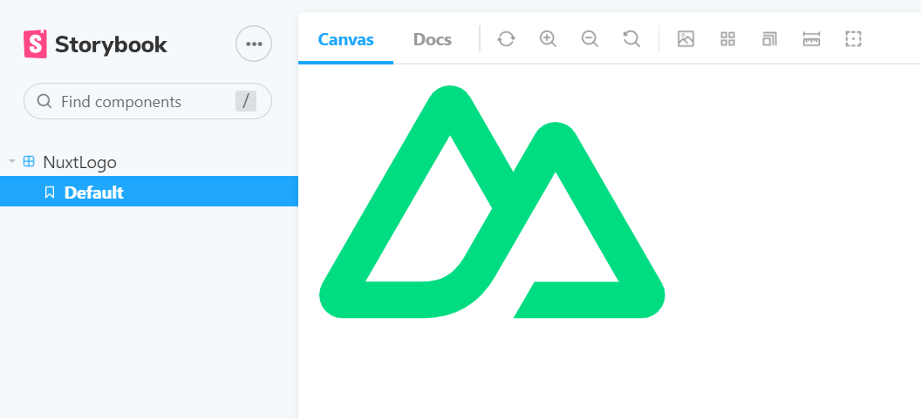This screenshot has height=419, width=921.
Task: Toggle the grid overlay
Action: [x=727, y=39]
